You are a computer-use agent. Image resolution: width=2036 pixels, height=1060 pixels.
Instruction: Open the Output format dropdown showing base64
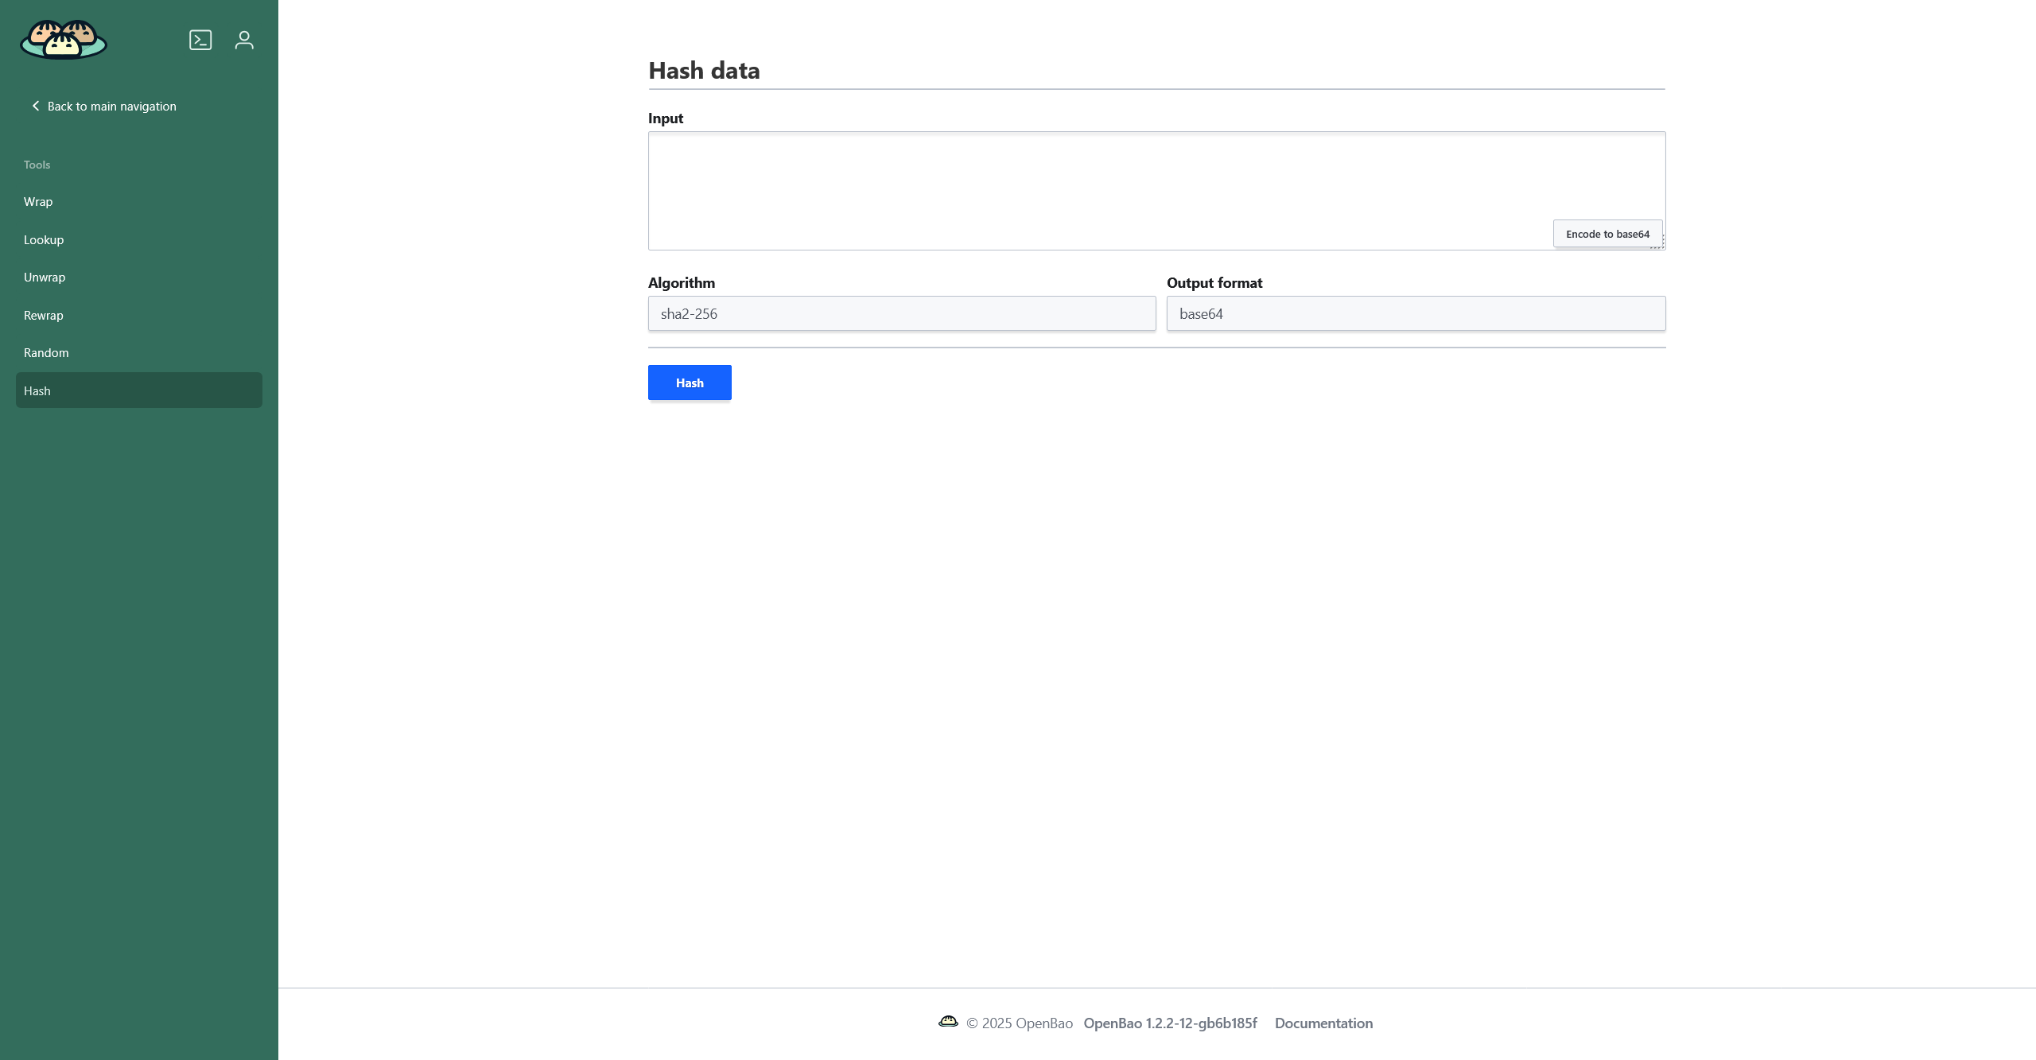1415,313
